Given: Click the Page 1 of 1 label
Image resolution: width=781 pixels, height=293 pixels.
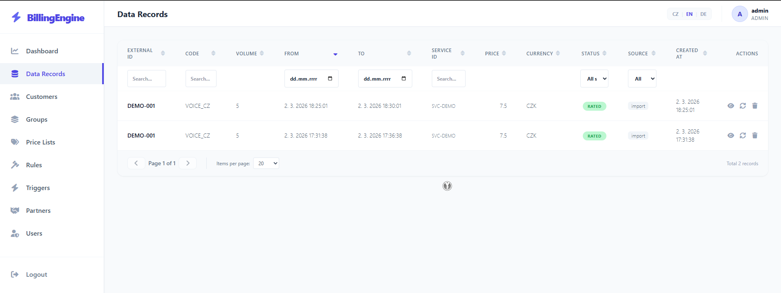Looking at the screenshot, I should click(x=162, y=163).
